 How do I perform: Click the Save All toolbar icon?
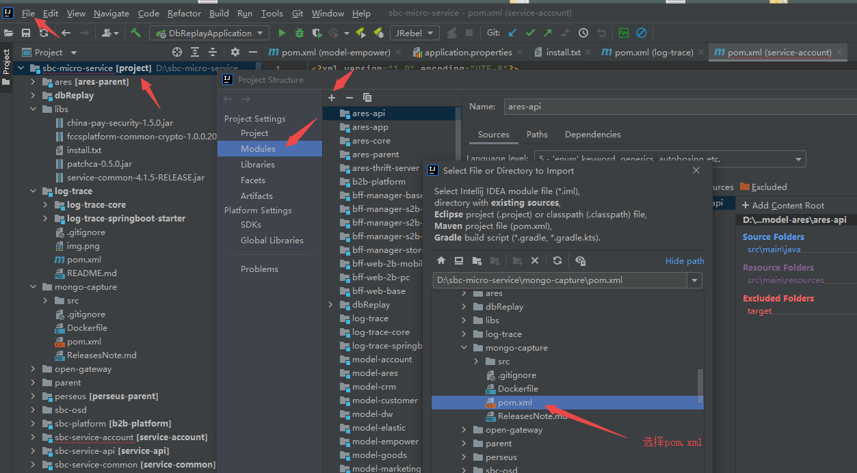pos(26,33)
